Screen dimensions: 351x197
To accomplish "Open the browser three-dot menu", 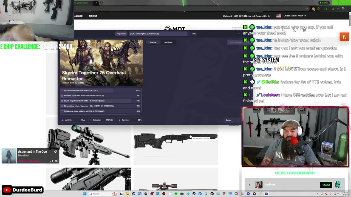I will click(x=348, y=9).
